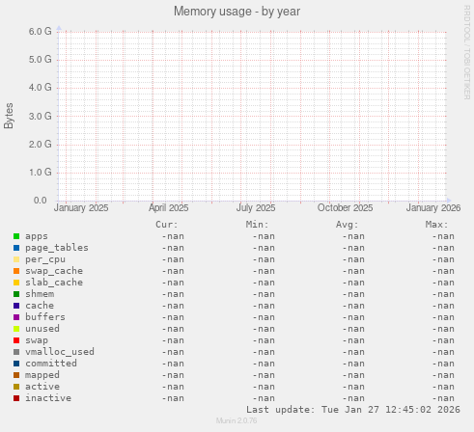Click the 'Last update' timestamp line
Image resolution: width=474 pixels, height=432 pixels.
tap(353, 410)
